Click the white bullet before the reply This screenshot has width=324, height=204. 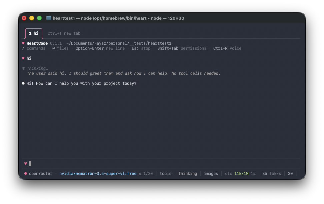tap(23, 83)
